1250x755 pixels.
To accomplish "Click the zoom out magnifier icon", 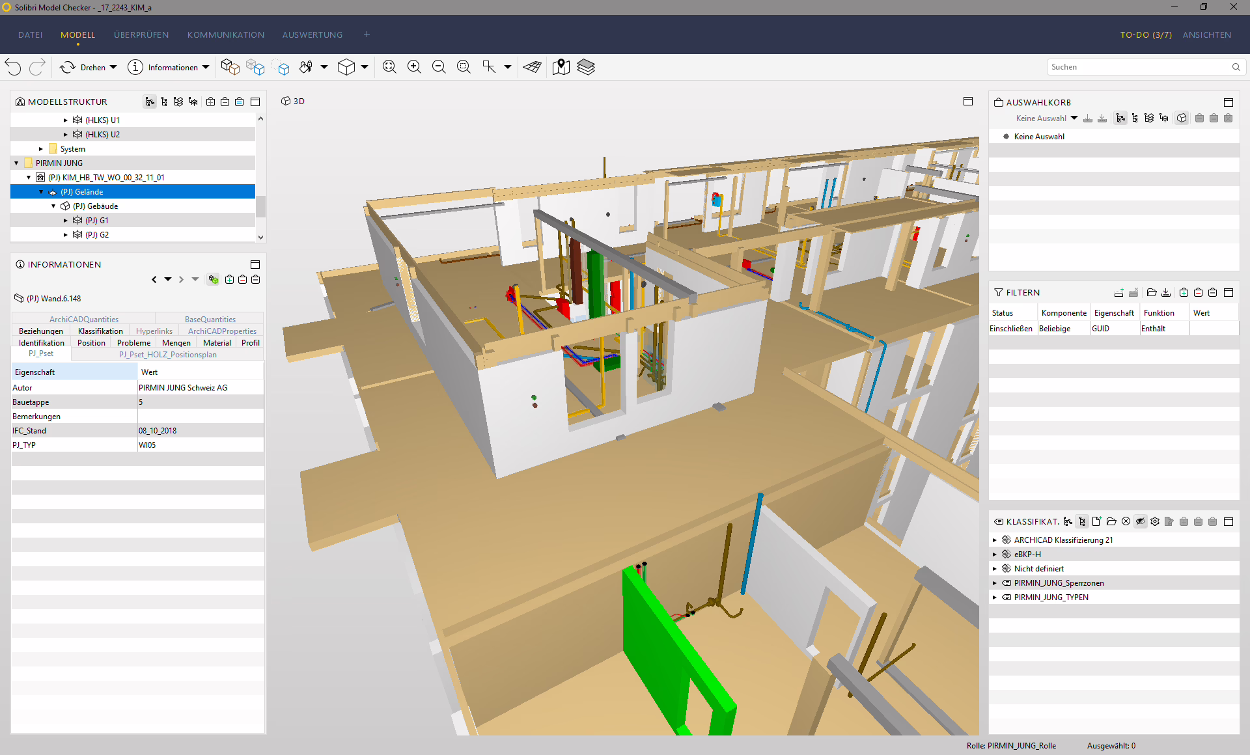I will click(439, 67).
